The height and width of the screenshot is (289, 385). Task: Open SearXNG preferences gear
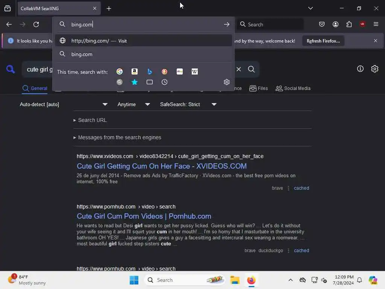tap(375, 69)
